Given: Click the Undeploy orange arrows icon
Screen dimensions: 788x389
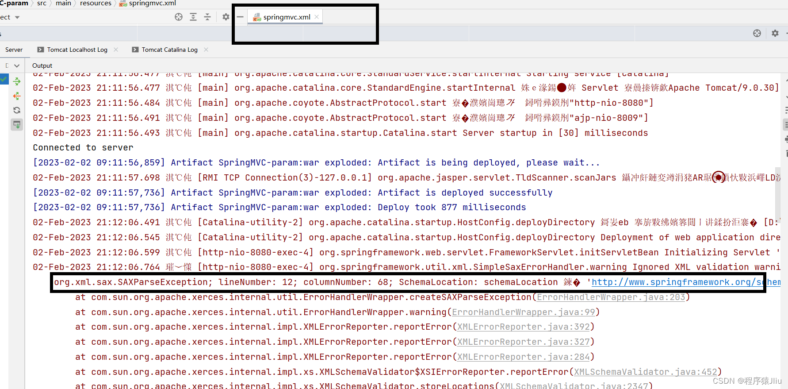Looking at the screenshot, I should click(x=17, y=96).
